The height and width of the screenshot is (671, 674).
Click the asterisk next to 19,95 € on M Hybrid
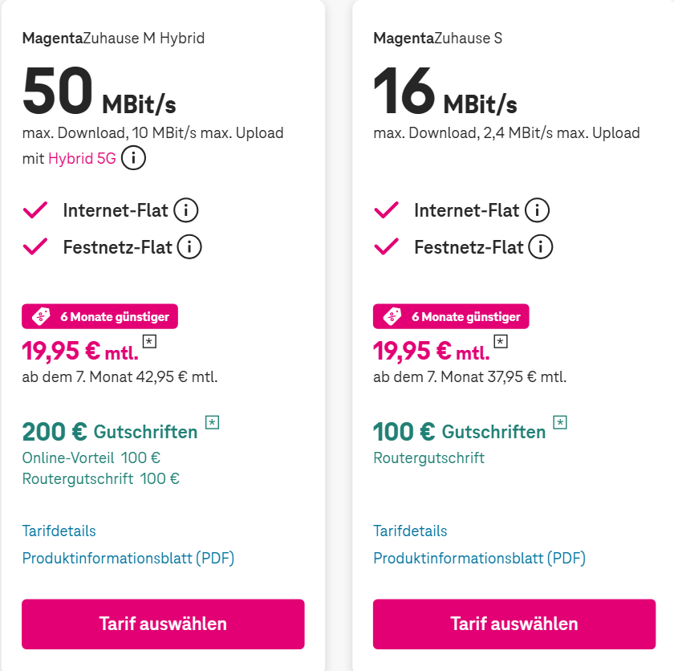tap(148, 340)
